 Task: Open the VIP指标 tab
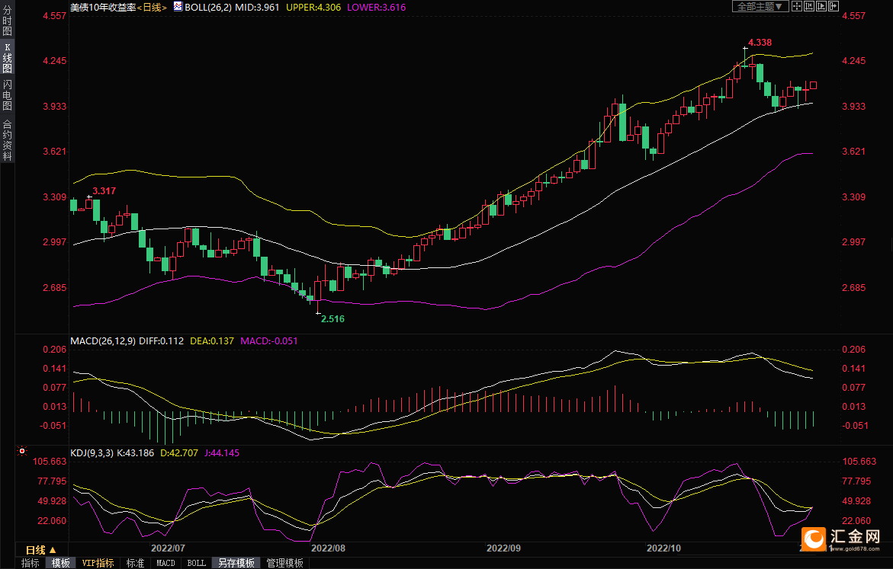click(x=98, y=563)
